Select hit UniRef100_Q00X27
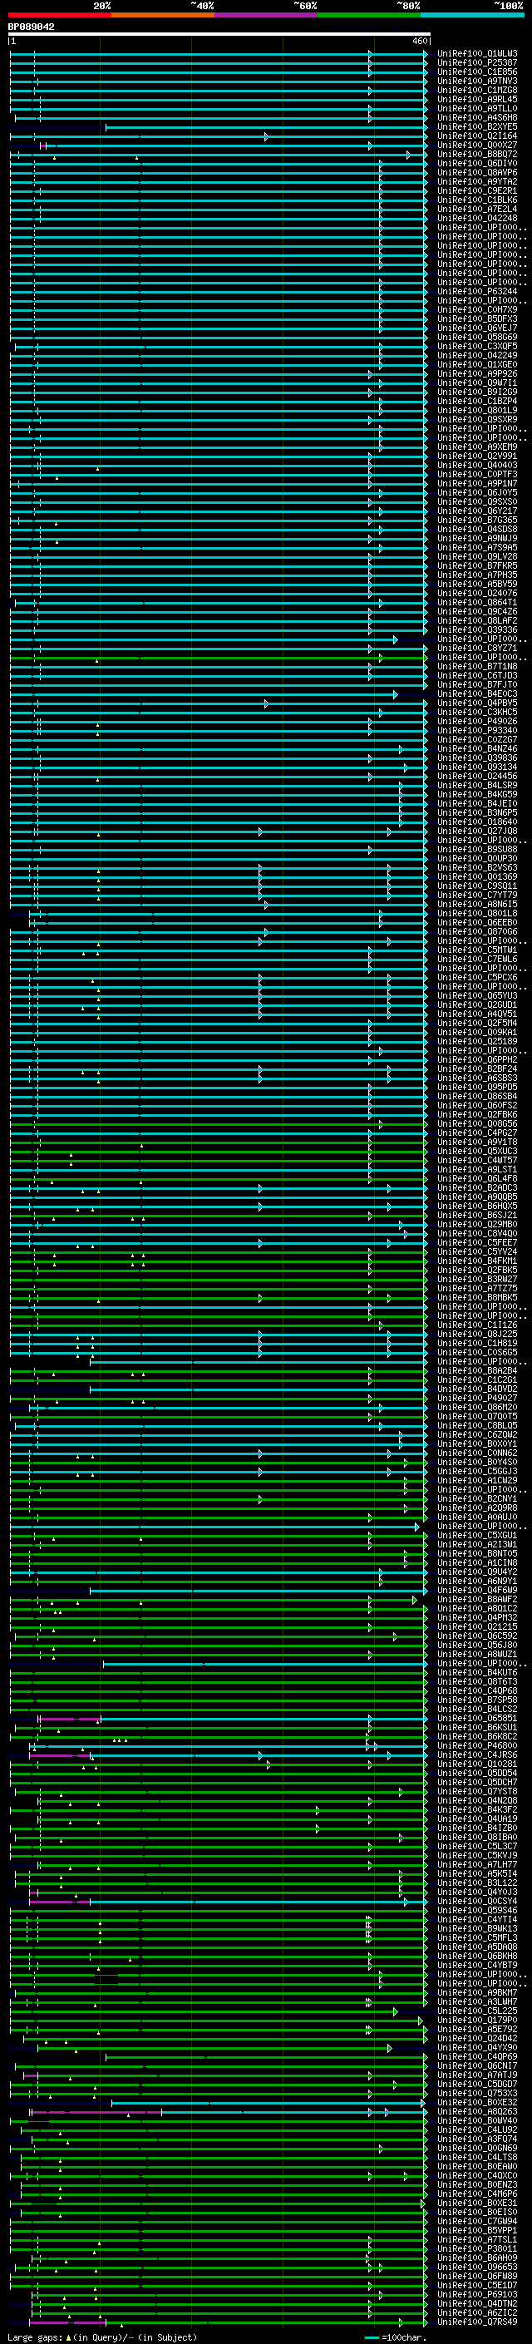The image size is (532, 2344). coord(477,146)
